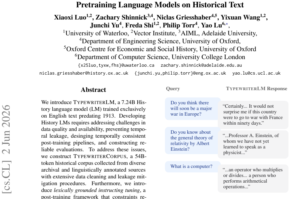Click the paper title heading

click(160, 5)
